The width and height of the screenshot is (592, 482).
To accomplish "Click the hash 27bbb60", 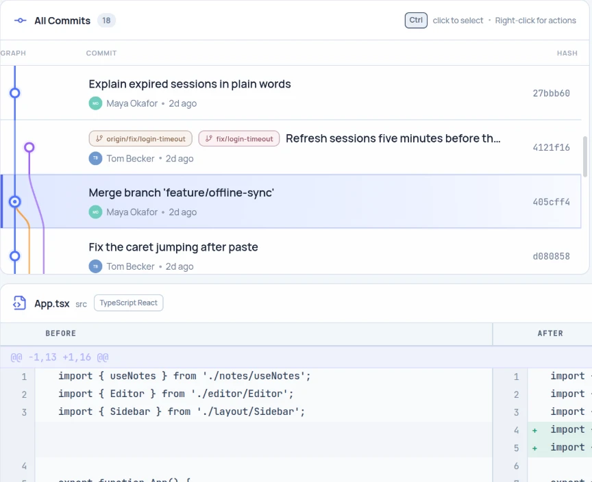I will [x=551, y=93].
